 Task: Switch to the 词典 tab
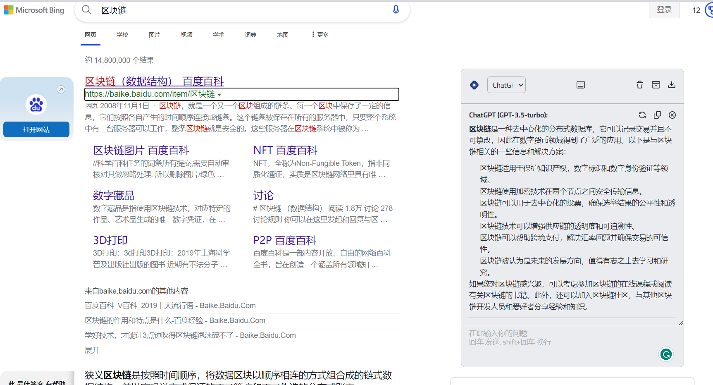point(250,35)
